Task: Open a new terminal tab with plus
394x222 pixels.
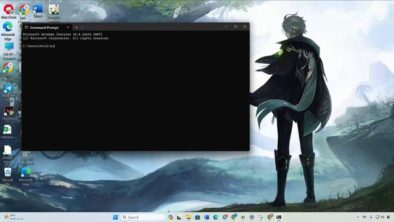Action: (76, 27)
